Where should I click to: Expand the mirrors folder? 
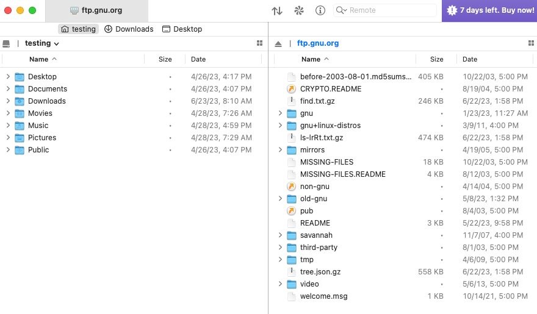coord(280,150)
